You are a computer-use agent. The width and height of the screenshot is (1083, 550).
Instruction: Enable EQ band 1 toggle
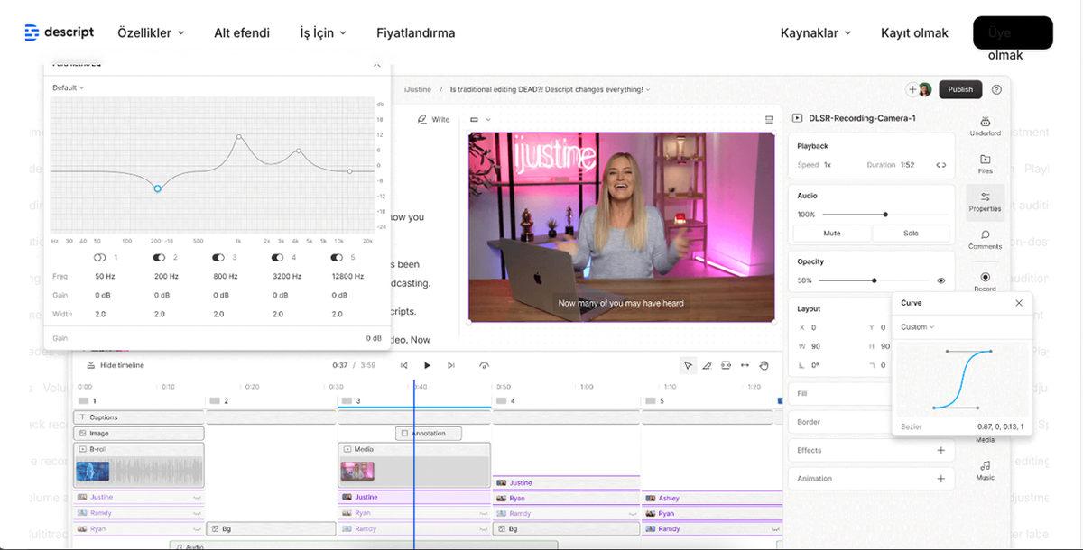click(x=100, y=258)
